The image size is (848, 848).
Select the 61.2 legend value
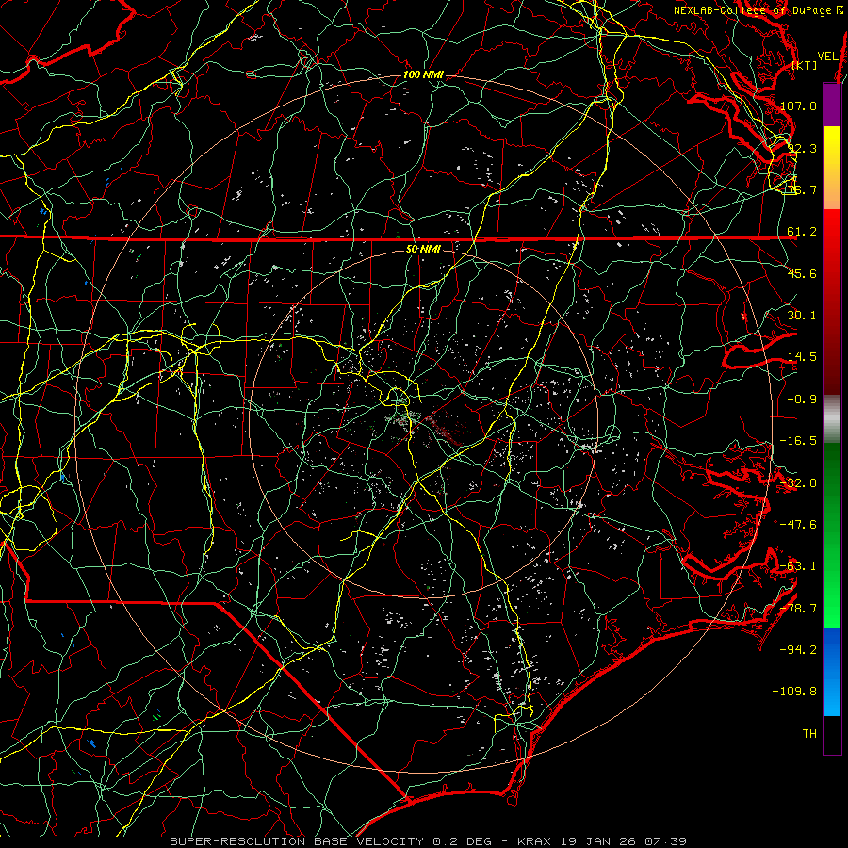[802, 232]
